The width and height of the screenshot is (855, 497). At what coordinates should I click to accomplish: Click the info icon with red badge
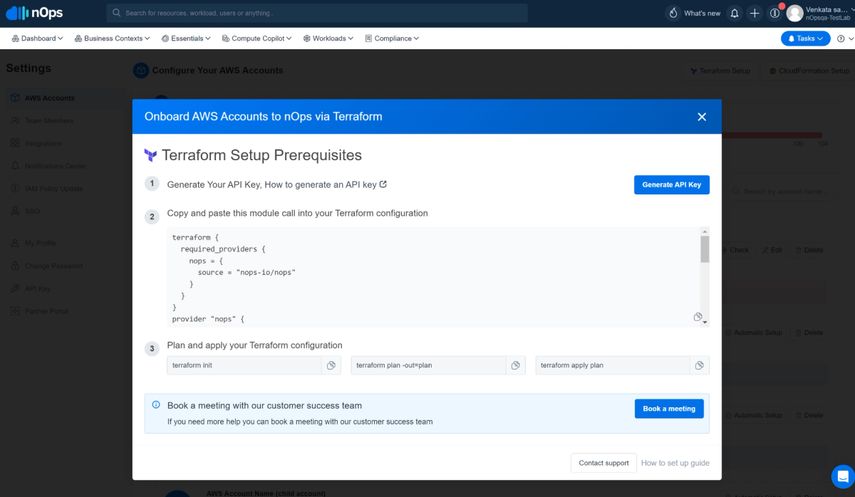pos(775,13)
